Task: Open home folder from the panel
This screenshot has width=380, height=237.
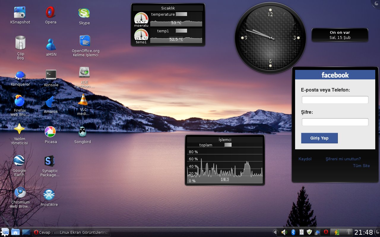Action: [x=15, y=232]
